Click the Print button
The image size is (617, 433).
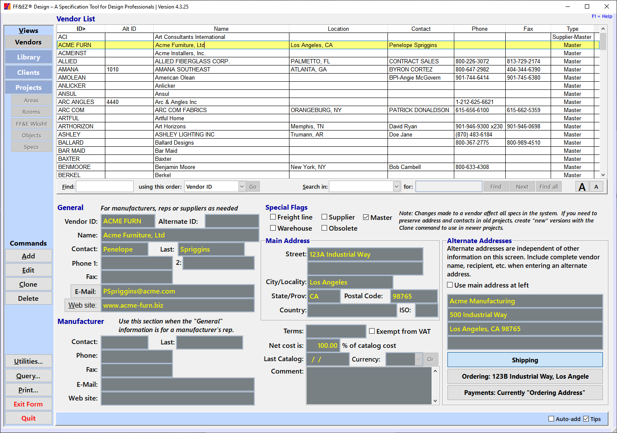click(28, 390)
